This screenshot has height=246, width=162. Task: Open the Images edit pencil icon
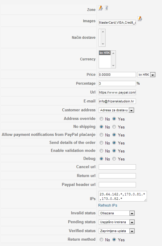140,19
